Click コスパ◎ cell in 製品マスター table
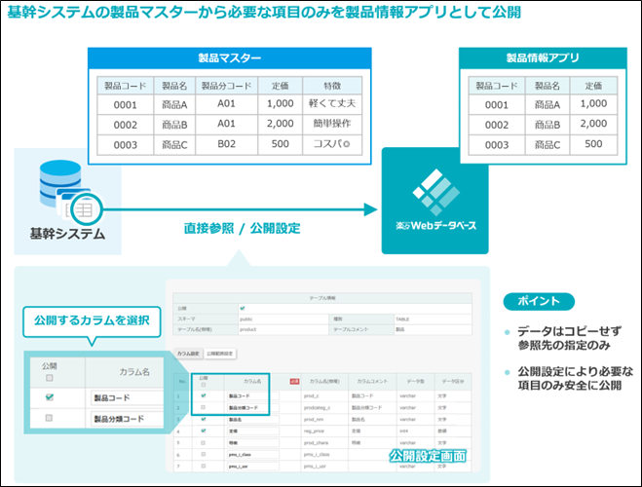642x487 pixels. pyautogui.click(x=332, y=144)
